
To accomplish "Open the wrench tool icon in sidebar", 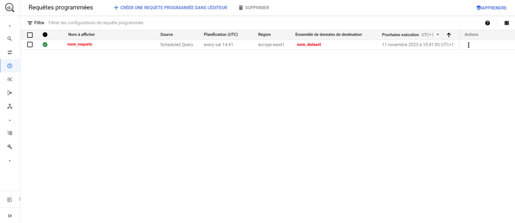I will (x=10, y=147).
